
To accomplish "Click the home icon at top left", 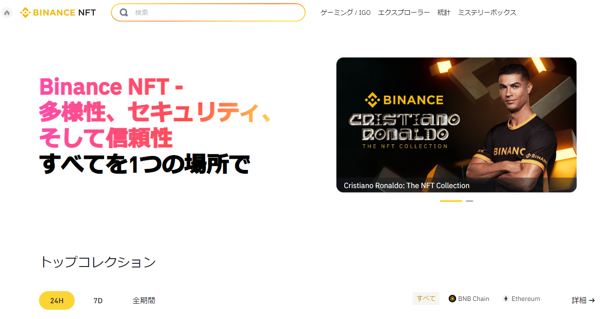I will 7,13.
